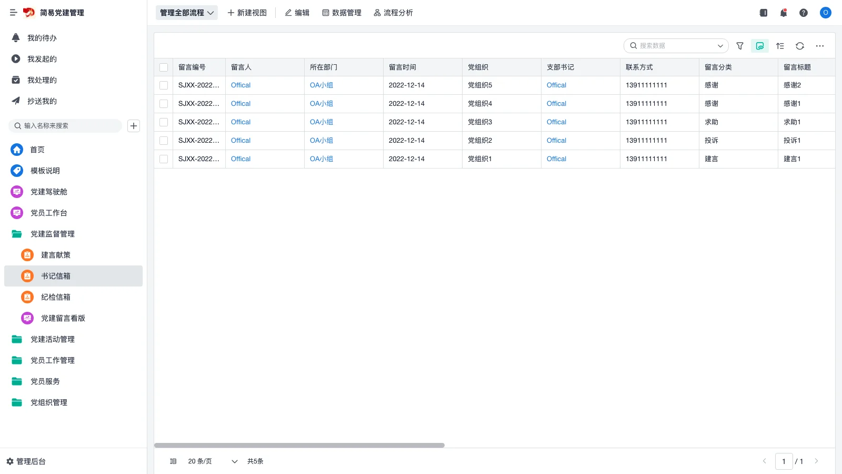Viewport: 842px width, 474px height.
Task: Expand the search data field dropdown
Action: (720, 46)
